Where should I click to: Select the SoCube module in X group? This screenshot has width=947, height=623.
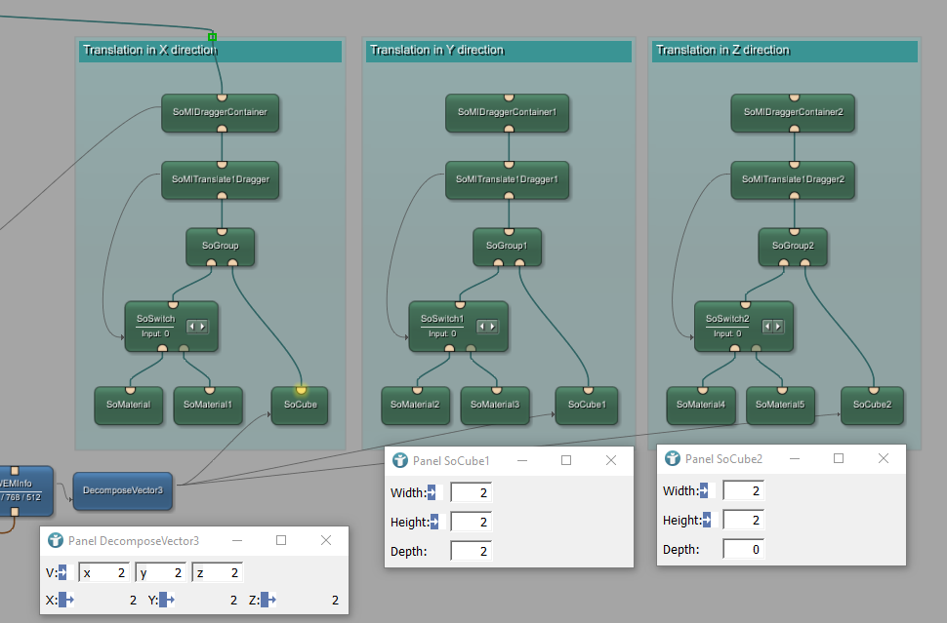[300, 405]
